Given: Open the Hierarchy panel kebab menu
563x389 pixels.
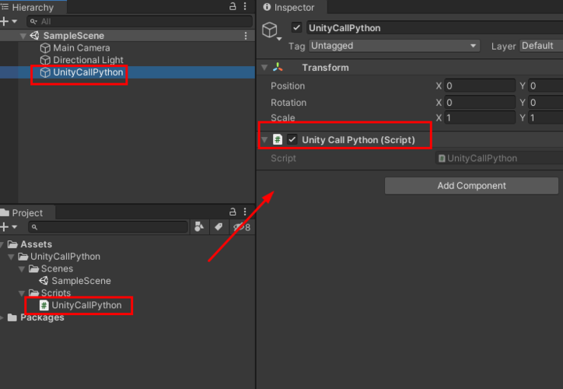Looking at the screenshot, I should click(x=245, y=6).
